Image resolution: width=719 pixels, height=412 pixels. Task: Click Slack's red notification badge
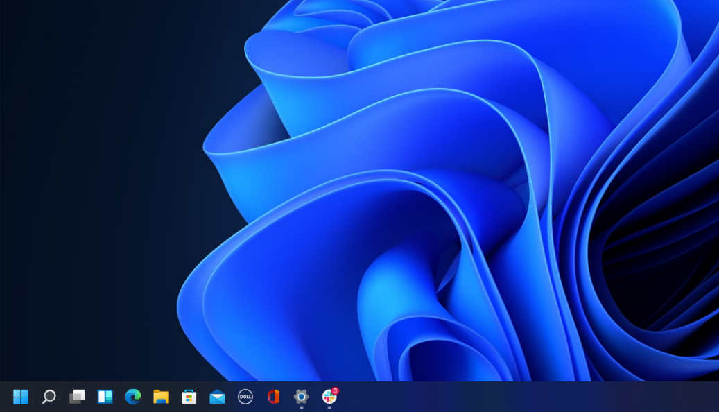pos(334,390)
